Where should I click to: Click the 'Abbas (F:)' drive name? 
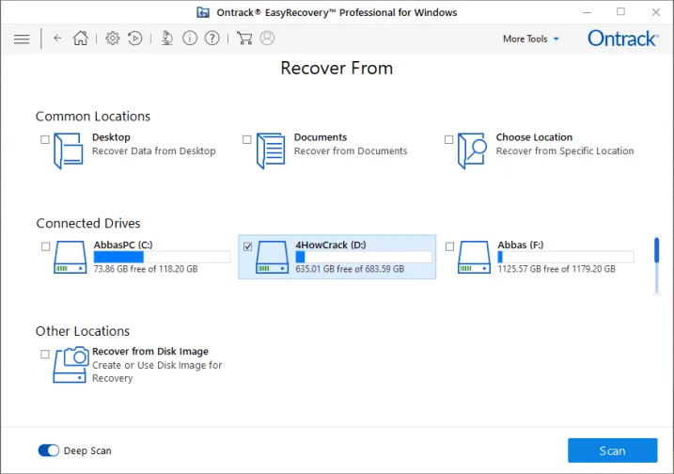520,245
